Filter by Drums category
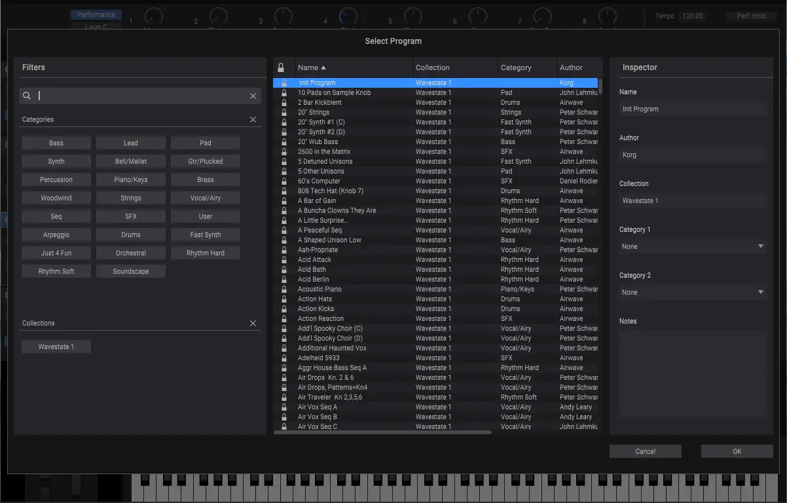787x503 pixels. coord(131,234)
